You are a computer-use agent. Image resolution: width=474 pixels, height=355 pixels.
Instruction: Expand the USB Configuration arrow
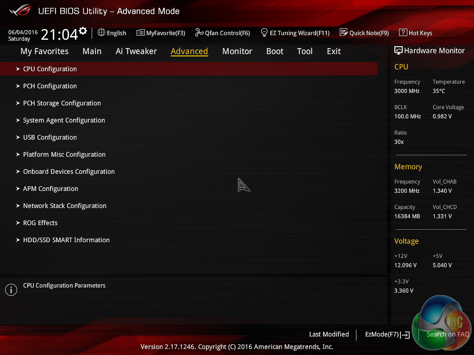pyautogui.click(x=18, y=137)
